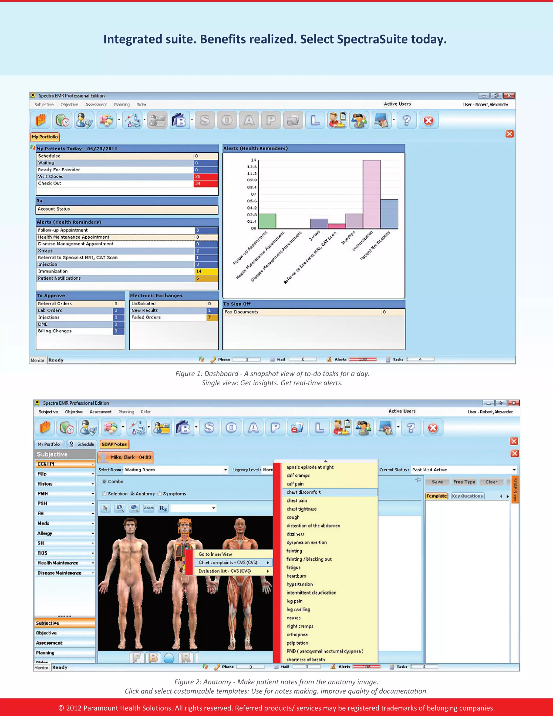Image resolution: width=553 pixels, height=716 pixels.
Task: Open the users group icon in lower toolbar
Action: (x=364, y=427)
